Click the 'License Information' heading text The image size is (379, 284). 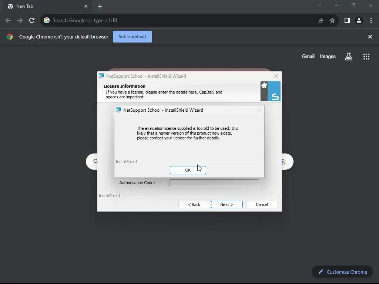click(124, 86)
